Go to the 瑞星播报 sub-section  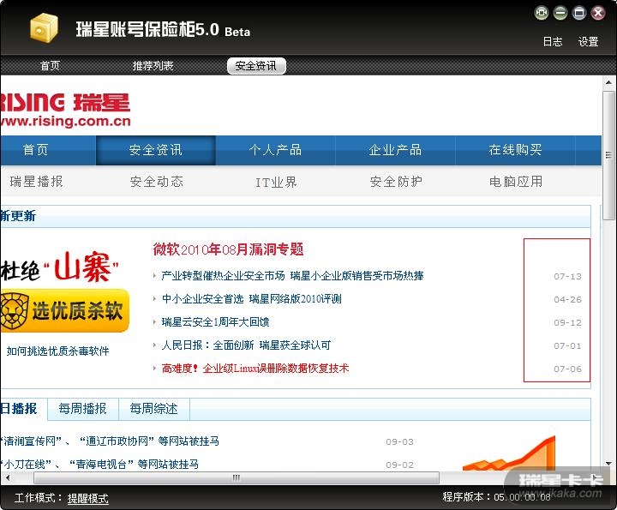(x=36, y=182)
